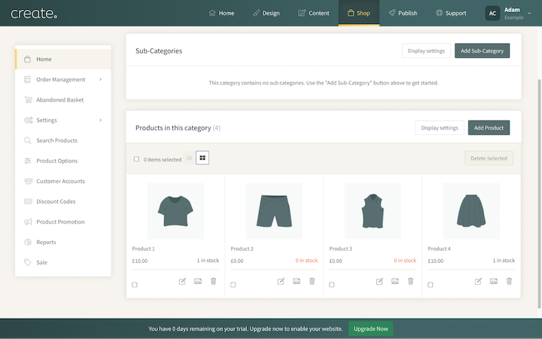Open Product Promotion in sidebar
The image size is (542, 339).
click(x=63, y=221)
